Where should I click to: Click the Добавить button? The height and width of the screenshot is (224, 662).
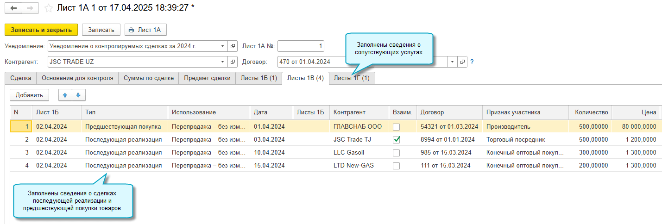(29, 95)
